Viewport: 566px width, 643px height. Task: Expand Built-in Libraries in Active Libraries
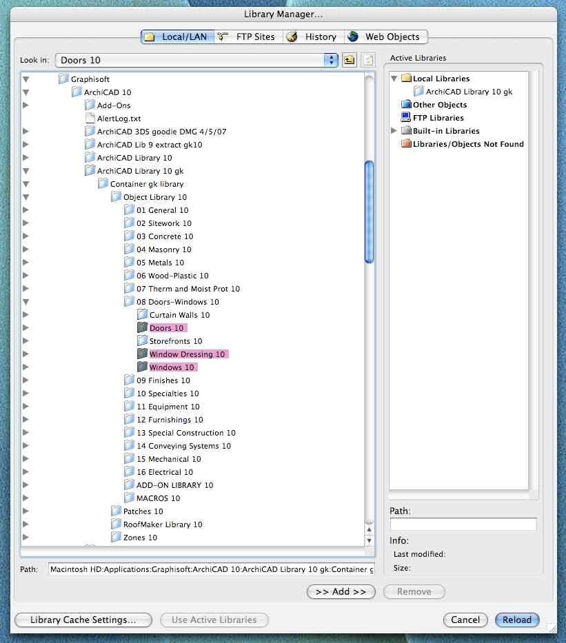coord(394,131)
